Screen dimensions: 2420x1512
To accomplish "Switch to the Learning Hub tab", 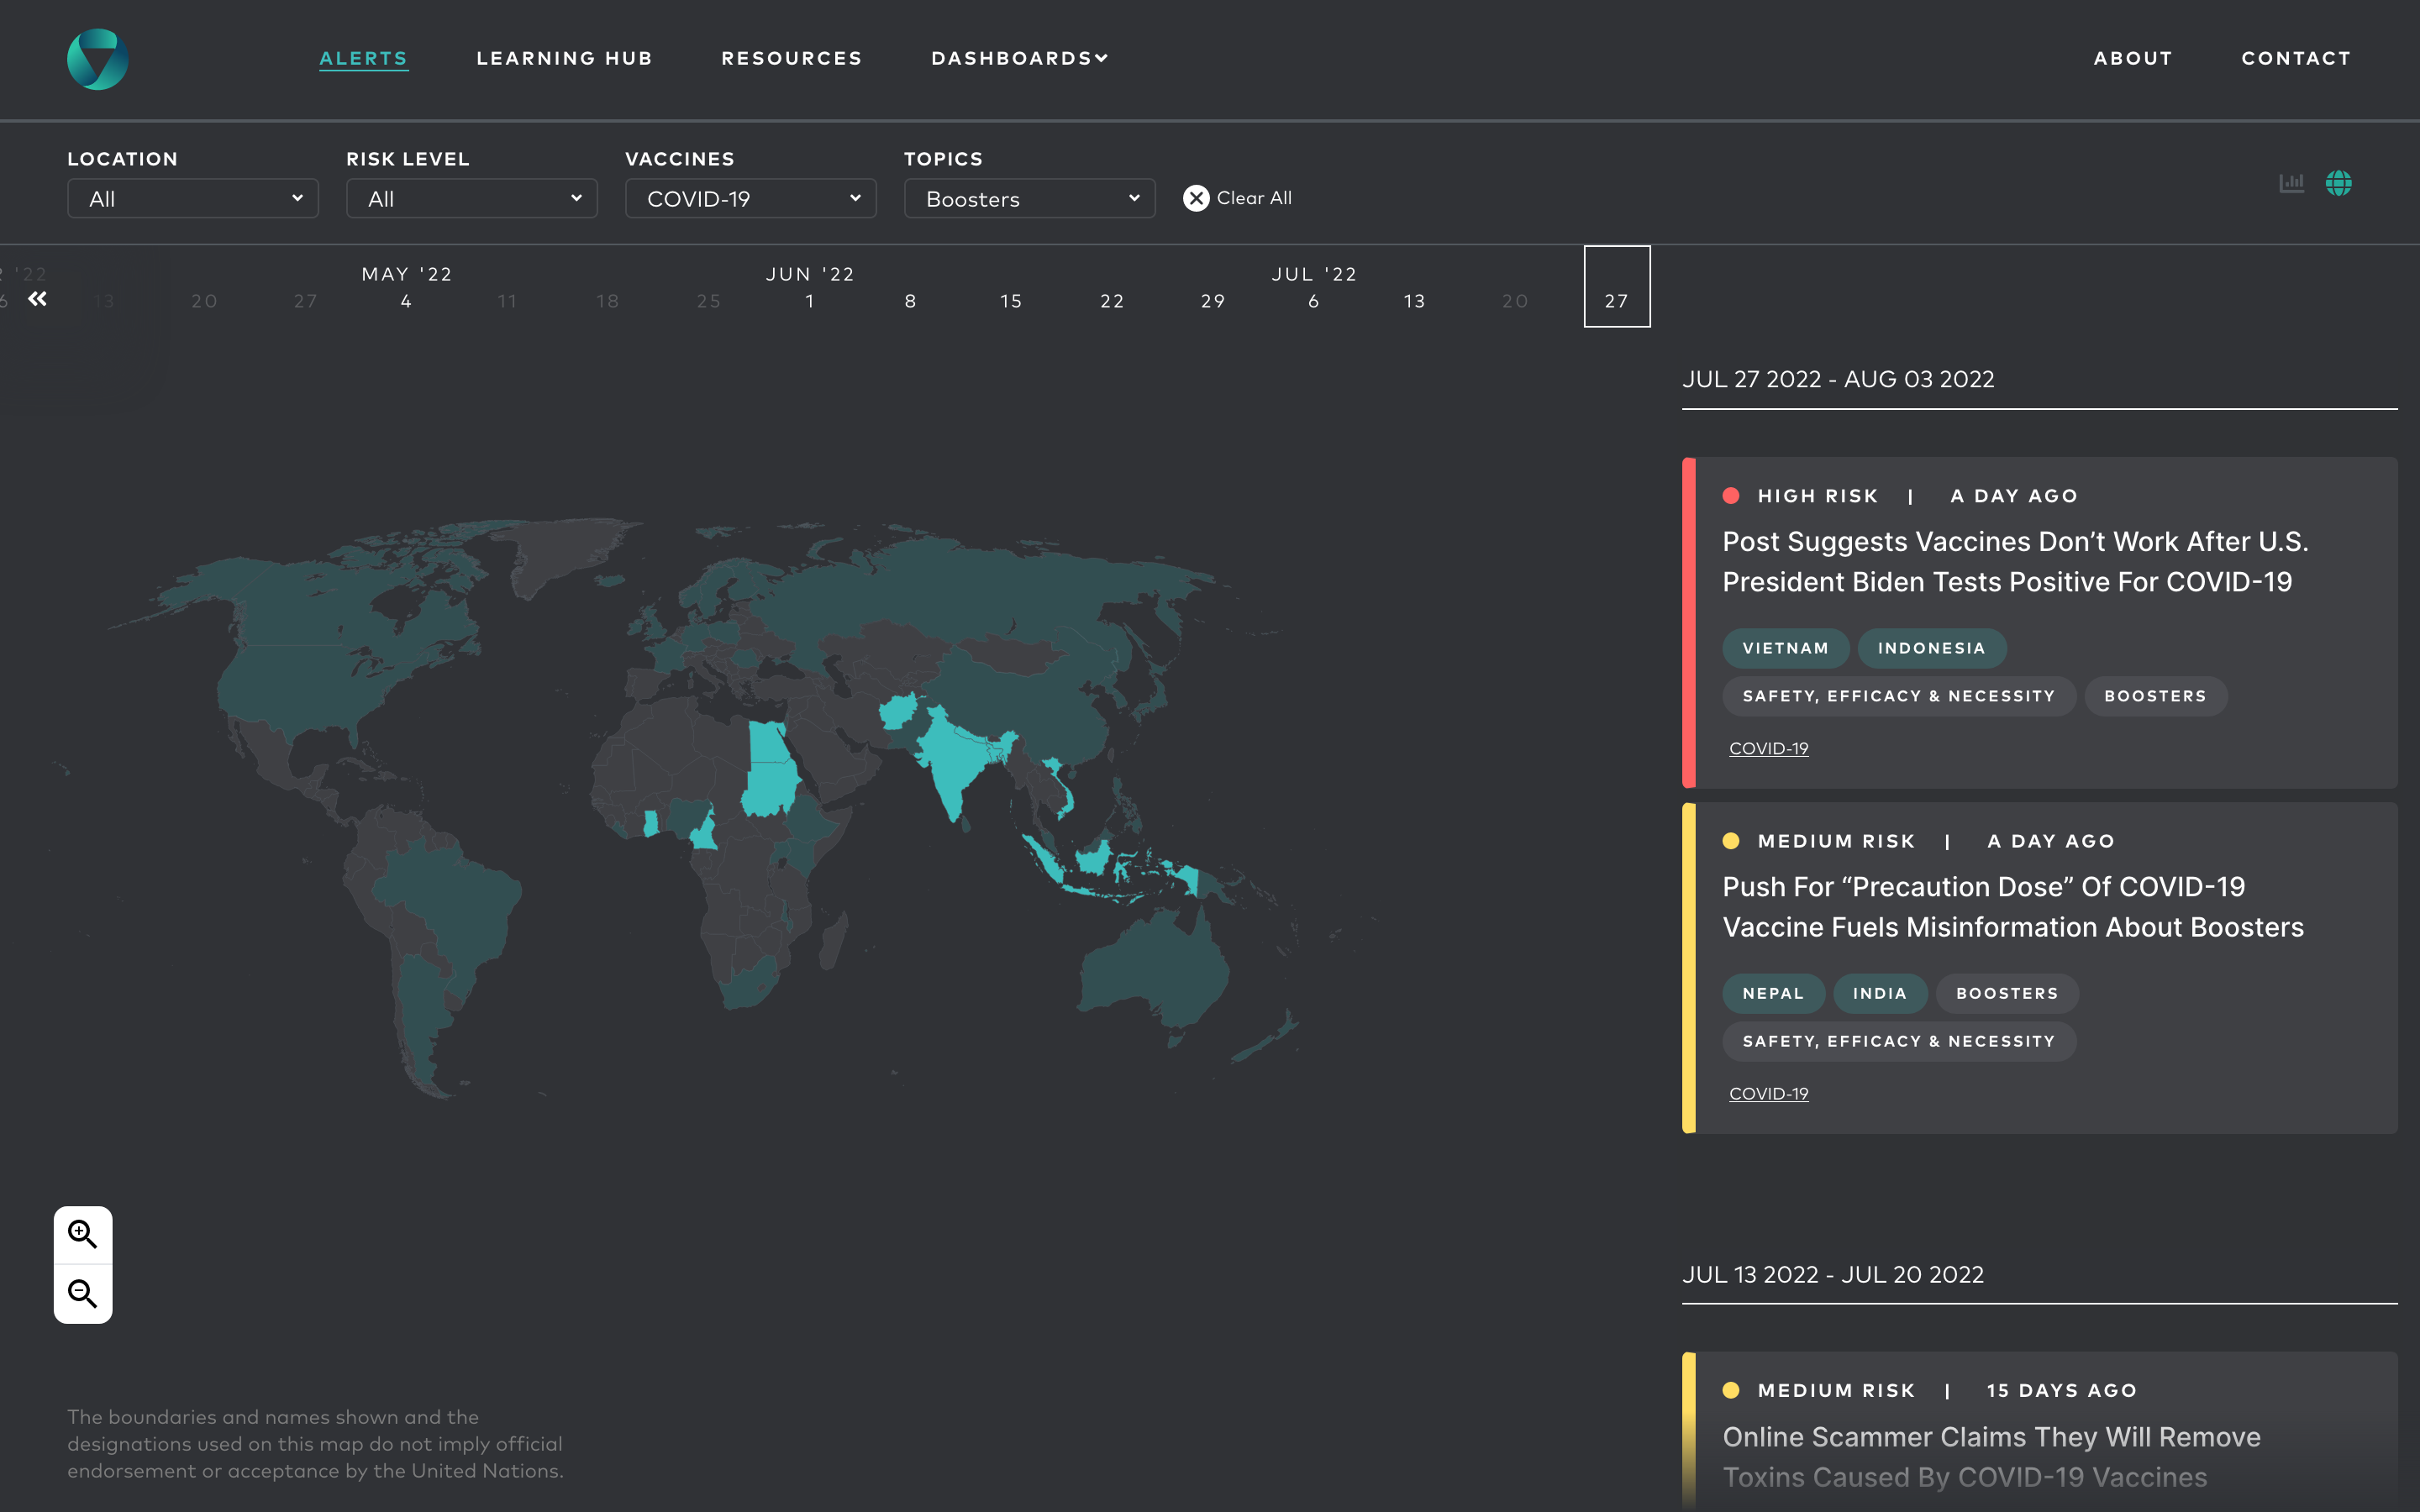I will (x=564, y=58).
